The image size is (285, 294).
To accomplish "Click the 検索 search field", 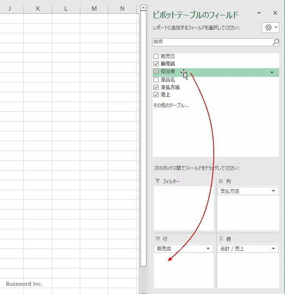I will (x=216, y=42).
